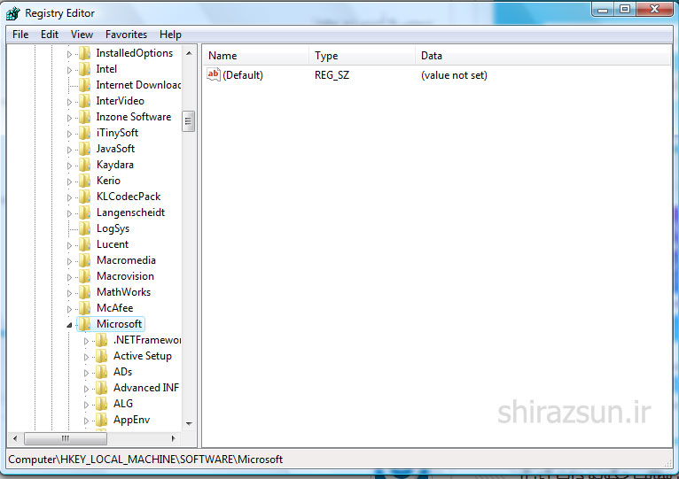Image resolution: width=679 pixels, height=479 pixels.
Task: Click the (value not set) data cell
Action: click(x=454, y=75)
